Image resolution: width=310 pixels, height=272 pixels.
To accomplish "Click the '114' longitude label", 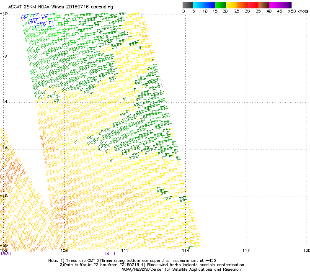I will coord(185,251).
